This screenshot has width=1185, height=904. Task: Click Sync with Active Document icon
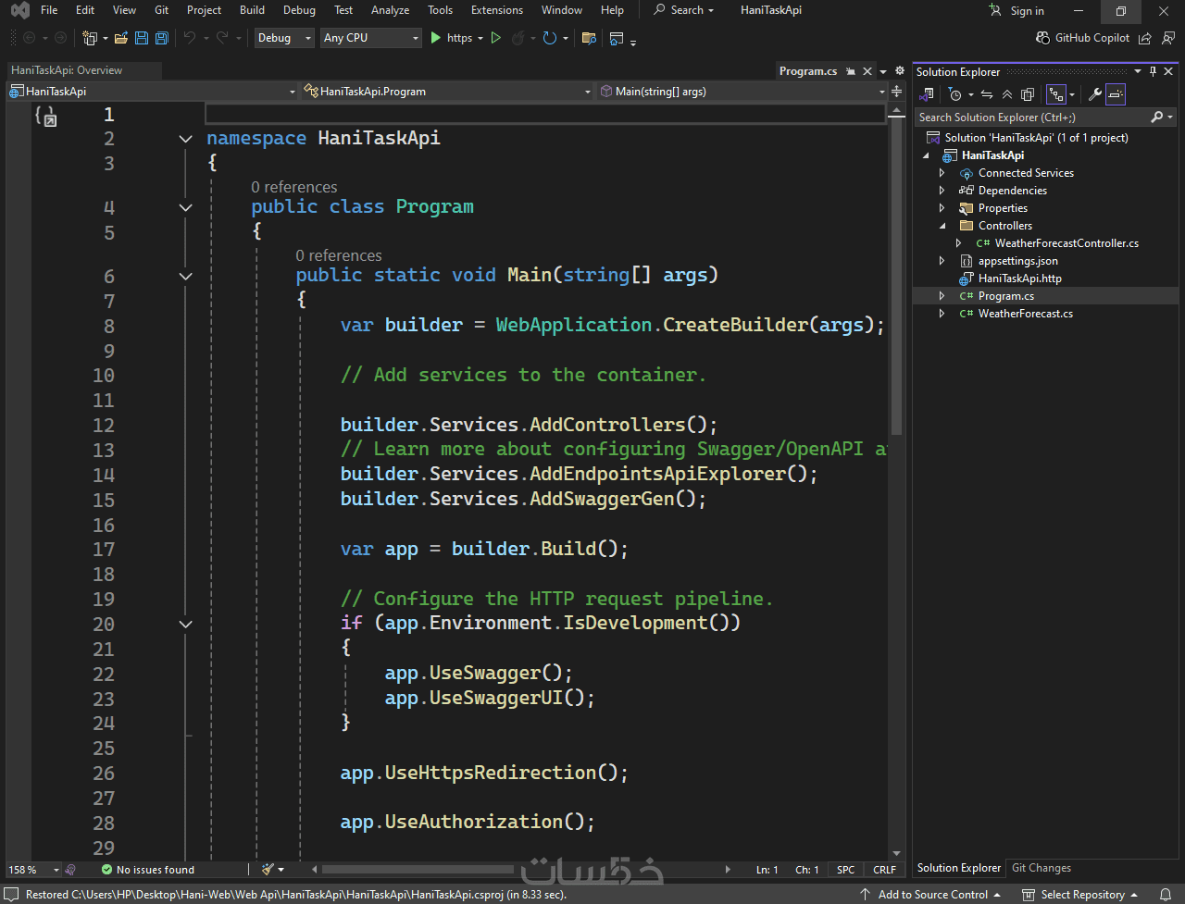(x=987, y=94)
